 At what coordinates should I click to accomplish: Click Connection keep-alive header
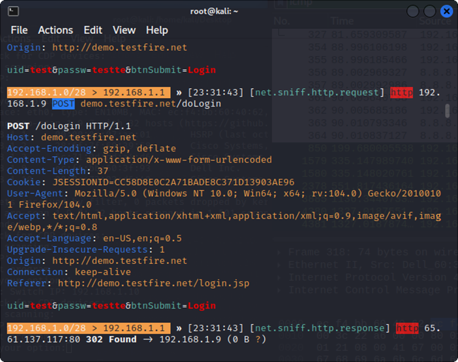tap(69, 272)
